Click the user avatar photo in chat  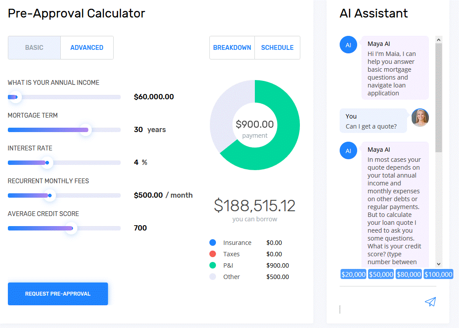click(420, 118)
